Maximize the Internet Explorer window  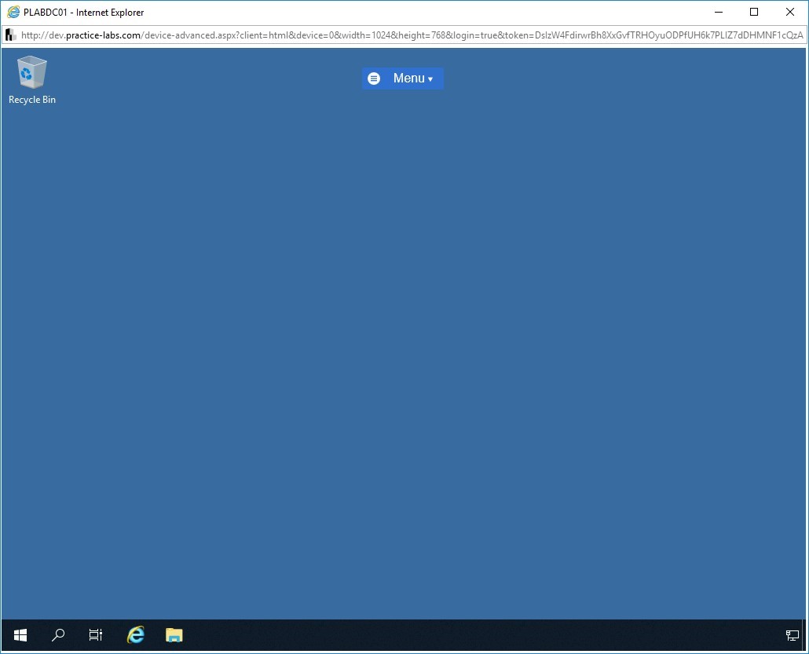pyautogui.click(x=754, y=12)
